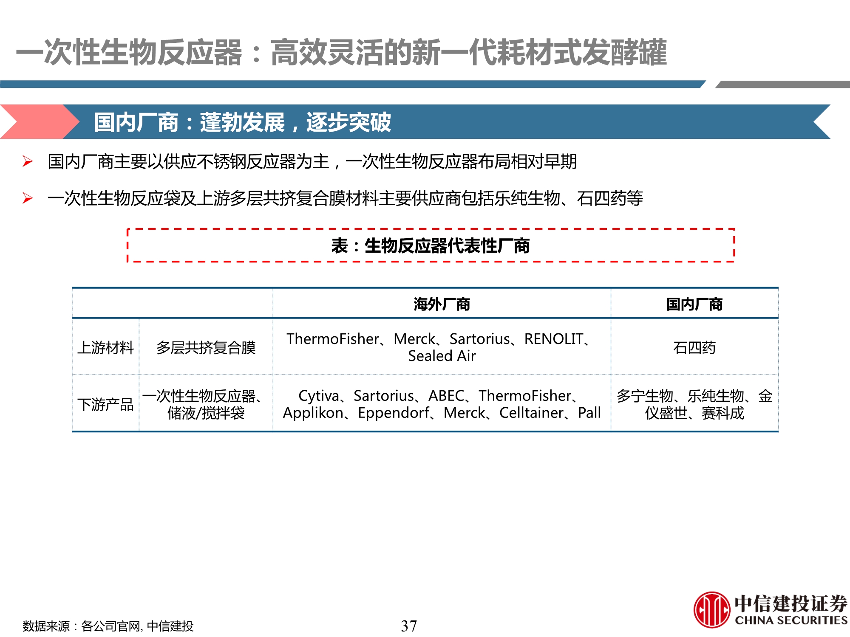This screenshot has height=637, width=850.
Task: Click the first red bullet arrow marker
Action: point(28,161)
